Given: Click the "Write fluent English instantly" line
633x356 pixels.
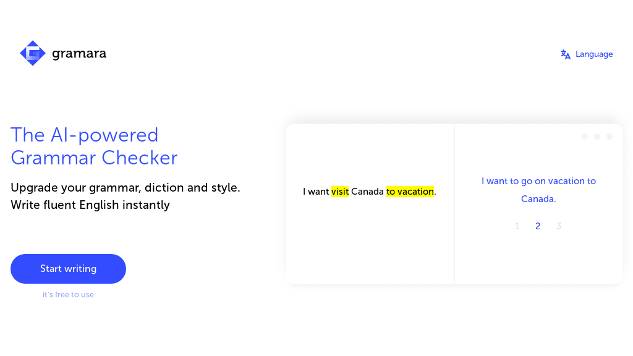Looking at the screenshot, I should (x=90, y=205).
